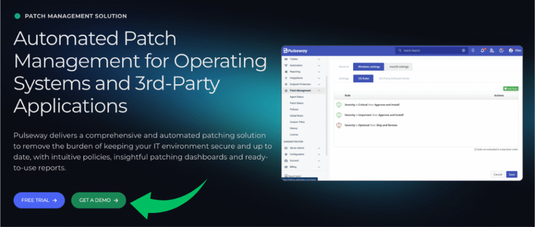
Task: Open the Settings sub-tab
Action: click(343, 78)
